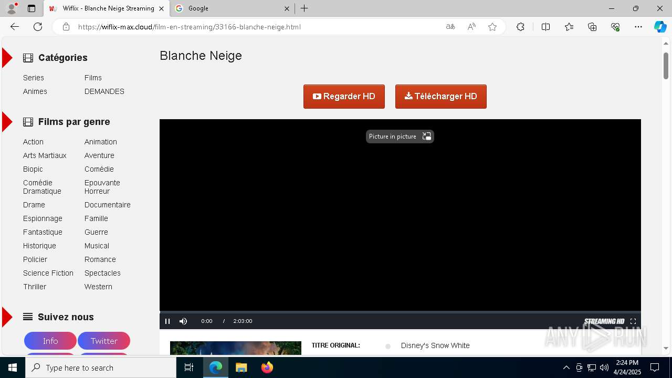Browse the Famille genre
Screen dimensions: 672x378
pos(96,218)
